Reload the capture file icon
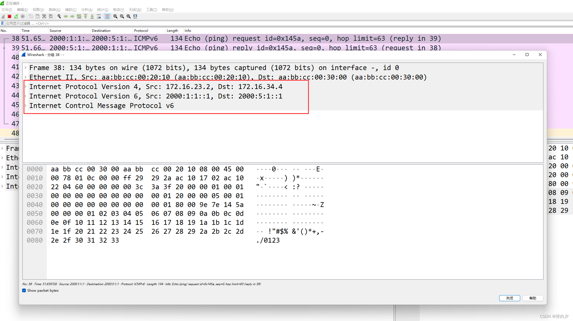 coord(51,16)
